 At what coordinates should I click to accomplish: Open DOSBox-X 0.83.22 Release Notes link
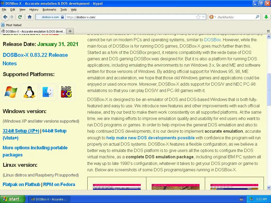pos(35,59)
